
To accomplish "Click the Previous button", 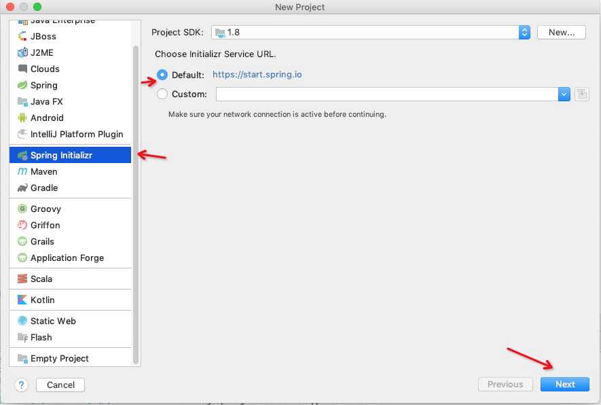I will pos(505,385).
